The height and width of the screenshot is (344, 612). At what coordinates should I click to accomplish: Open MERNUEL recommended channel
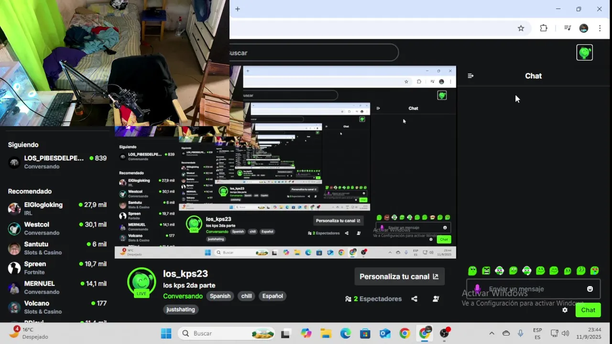tap(57, 288)
